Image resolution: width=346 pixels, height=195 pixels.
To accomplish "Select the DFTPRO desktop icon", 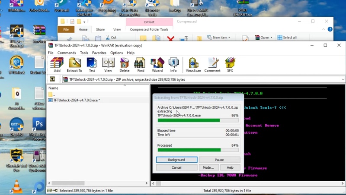I will (16, 127).
